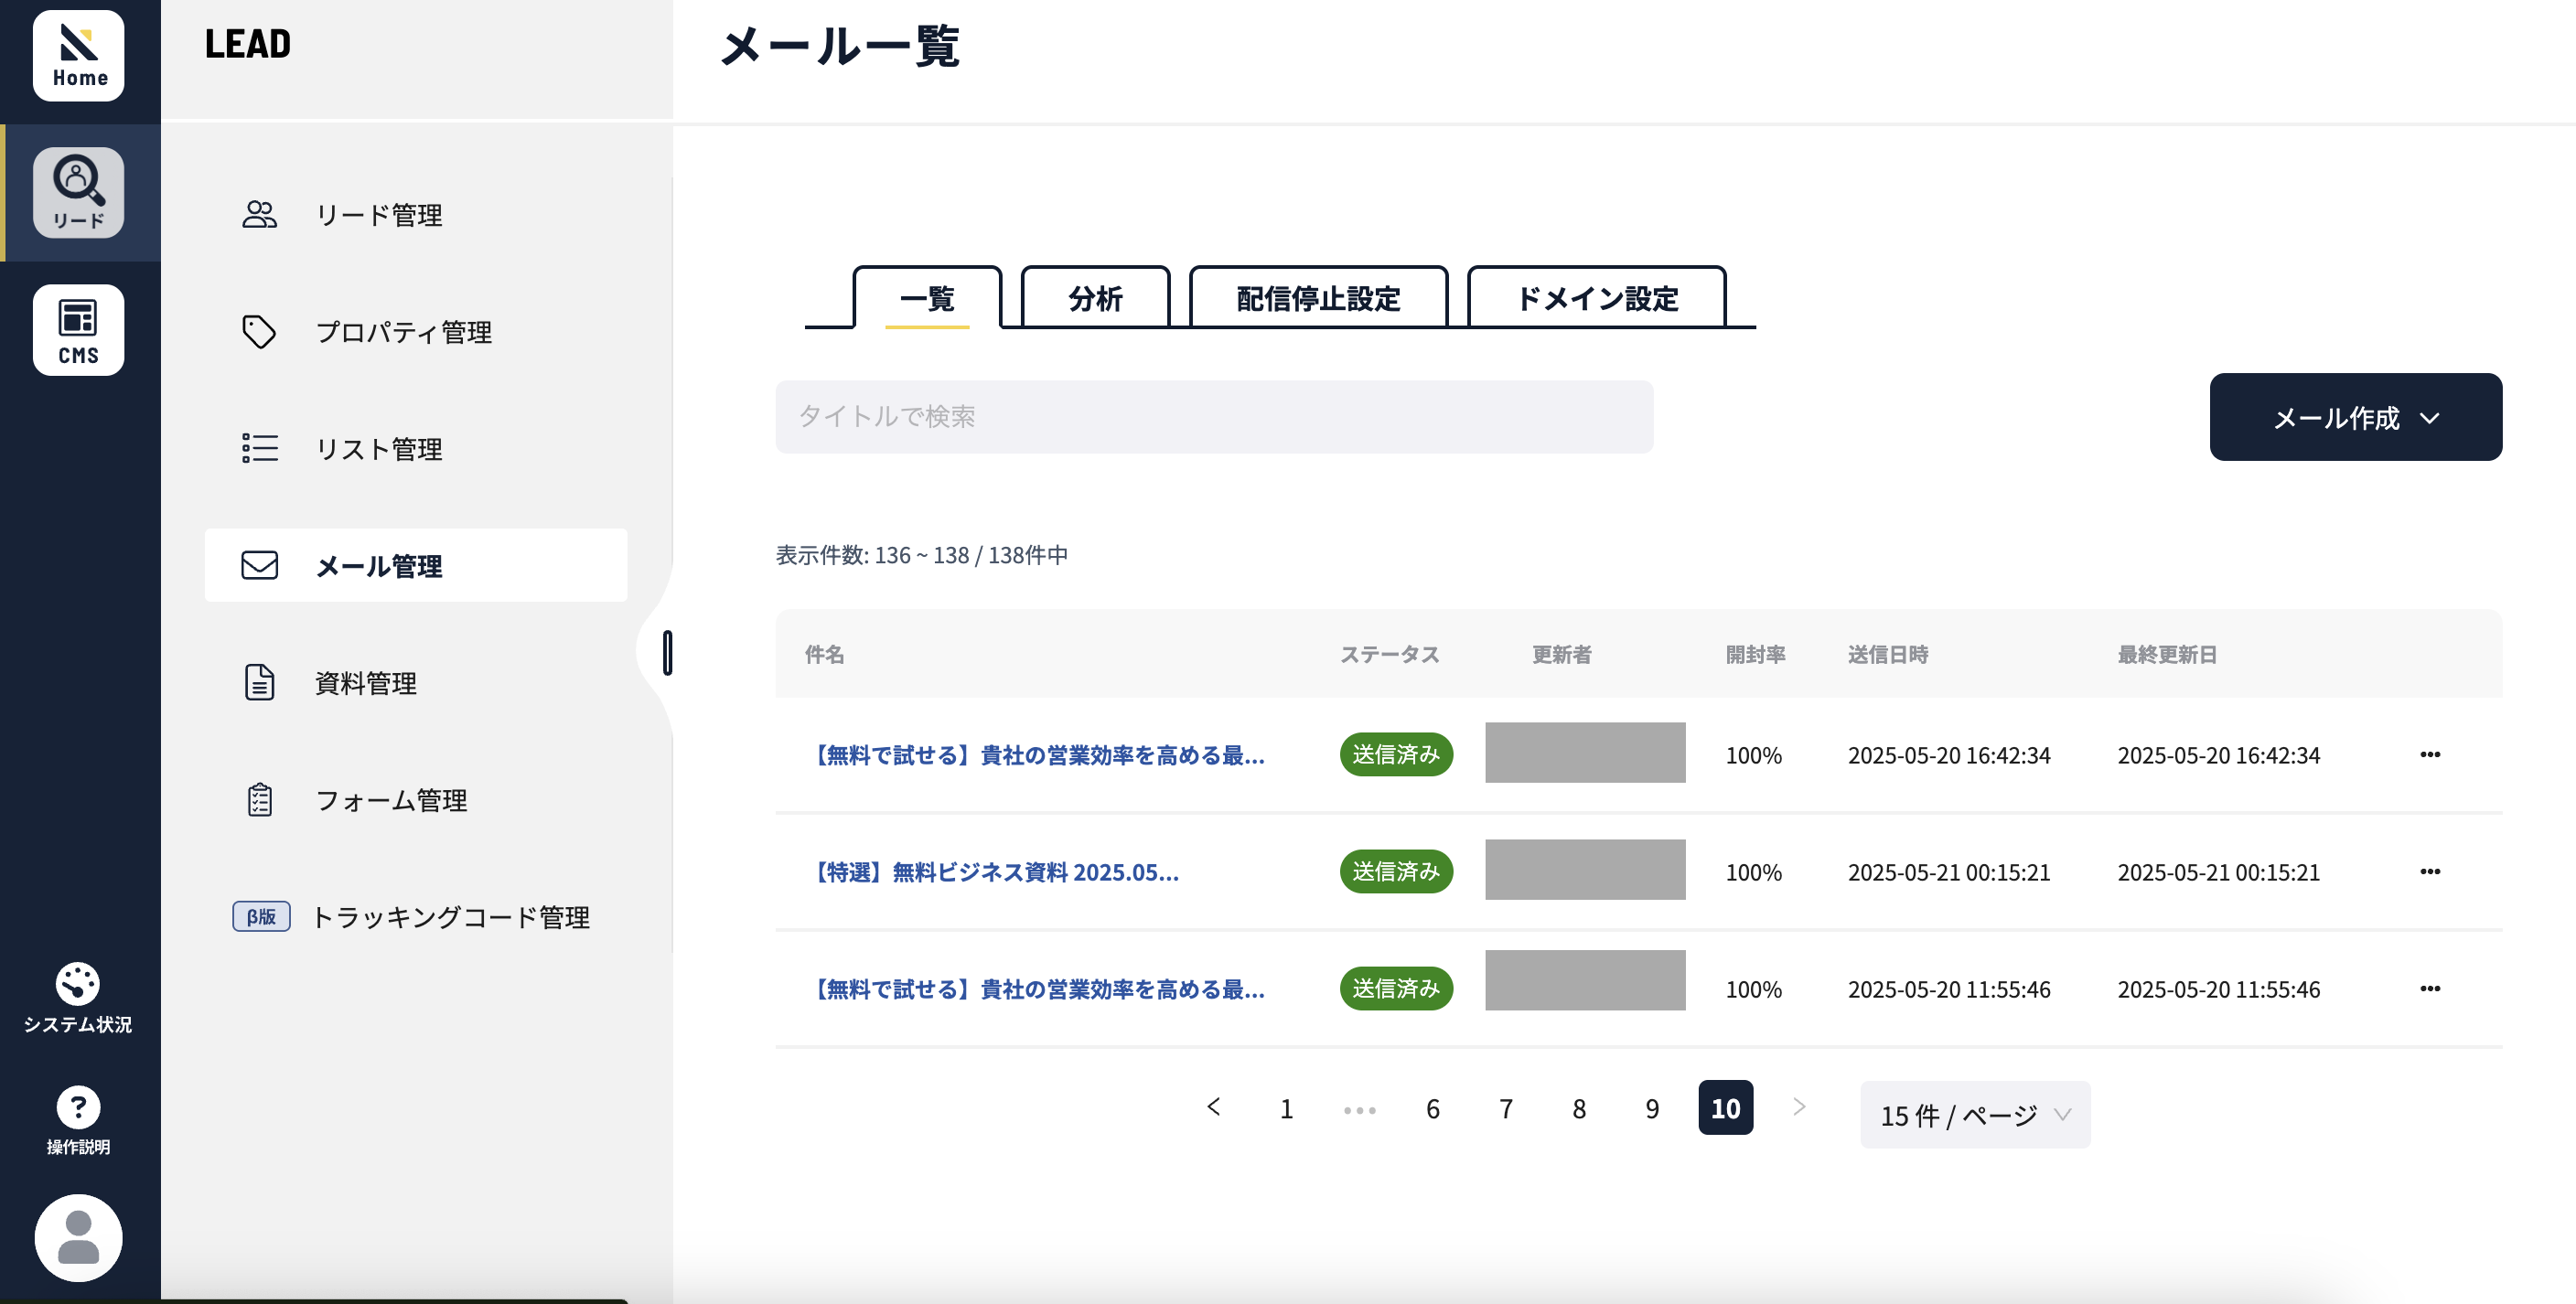The image size is (2576, 1304).
Task: Go to page 9
Action: (1652, 1108)
